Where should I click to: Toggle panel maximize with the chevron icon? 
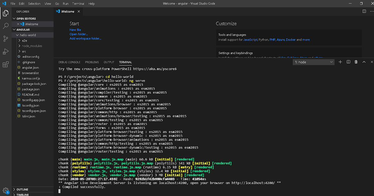tap(364, 62)
